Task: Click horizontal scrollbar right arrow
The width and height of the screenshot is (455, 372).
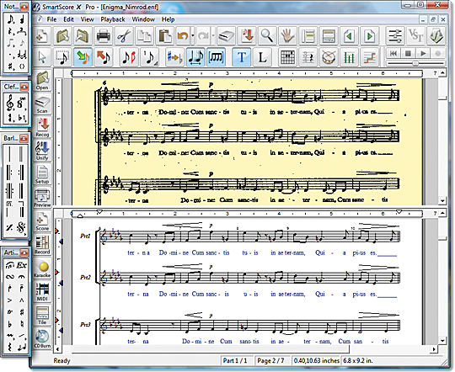Action: click(434, 349)
